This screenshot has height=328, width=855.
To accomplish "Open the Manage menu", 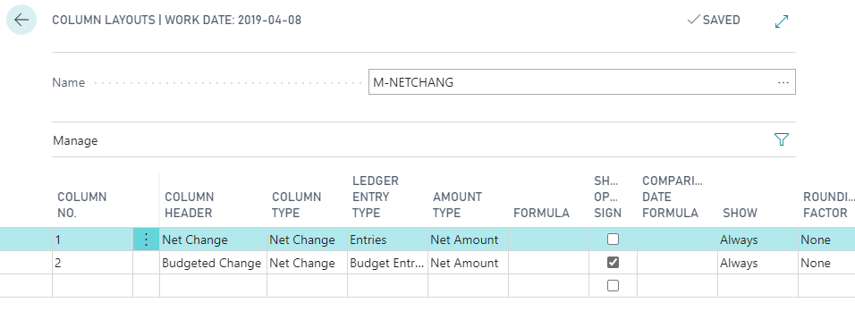I will (75, 140).
